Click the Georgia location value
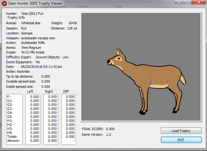The image size is (207, 151). click(26, 33)
